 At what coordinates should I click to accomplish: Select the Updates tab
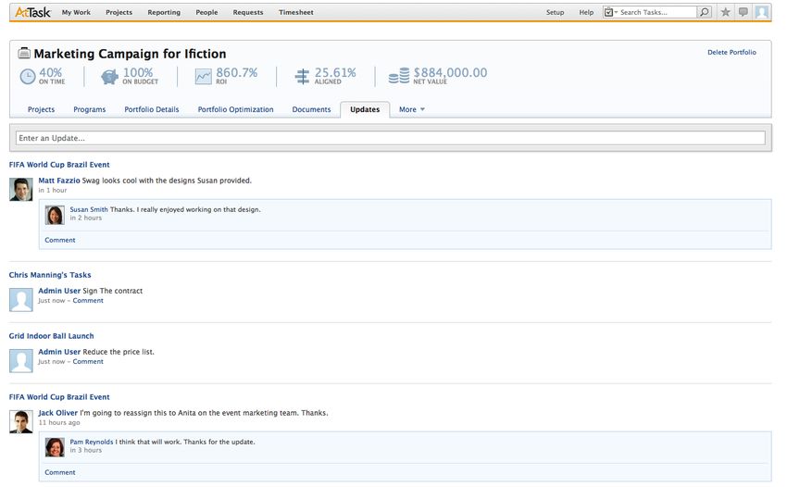[x=365, y=109]
